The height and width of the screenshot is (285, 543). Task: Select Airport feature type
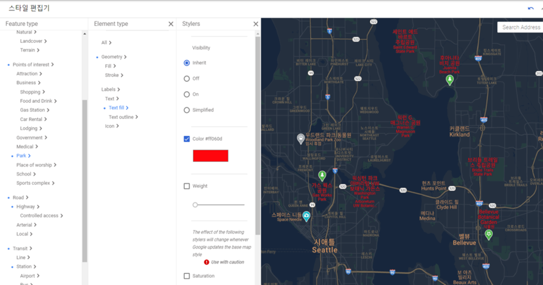pyautogui.click(x=29, y=276)
